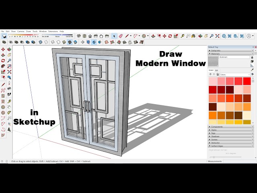Pick the Select arrow tool

pos(114,36)
